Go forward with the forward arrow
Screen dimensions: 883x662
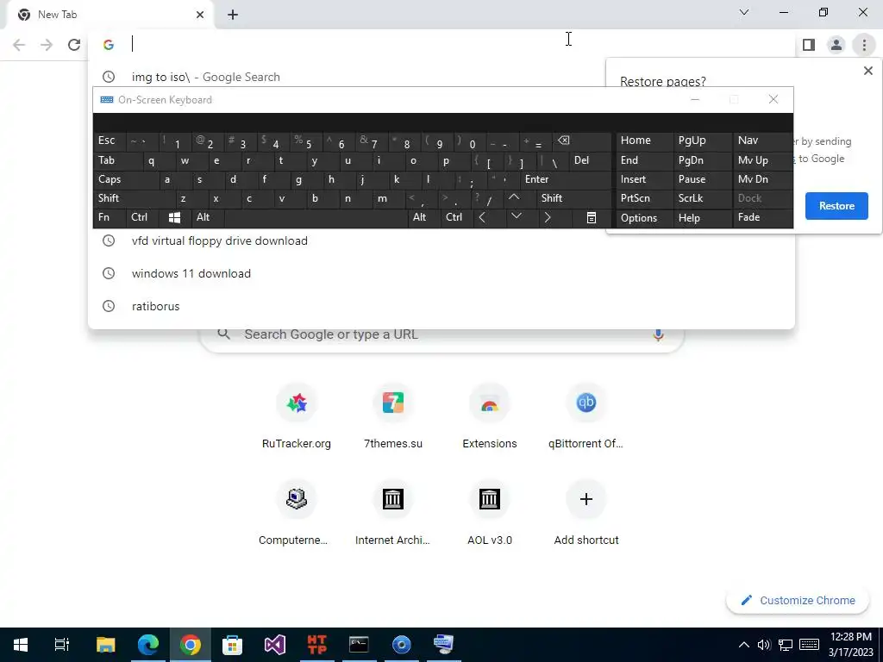[47, 45]
